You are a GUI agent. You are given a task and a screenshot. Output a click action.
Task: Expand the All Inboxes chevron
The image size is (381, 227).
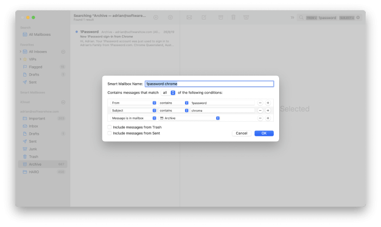21,52
